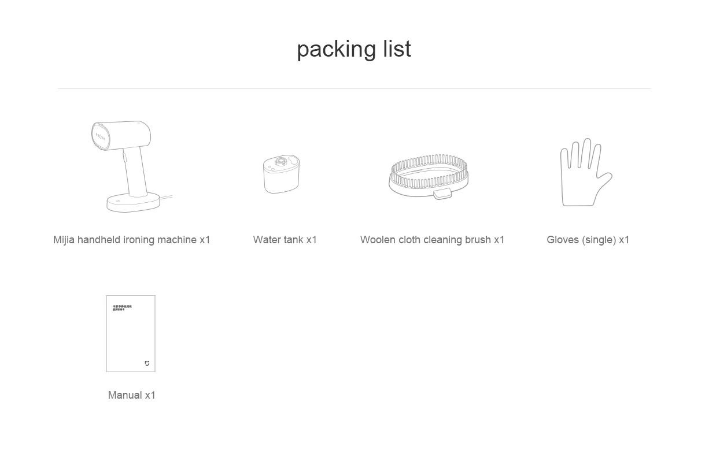Click the "Water tank x1" label
This screenshot has width=709, height=457.
pyautogui.click(x=285, y=240)
